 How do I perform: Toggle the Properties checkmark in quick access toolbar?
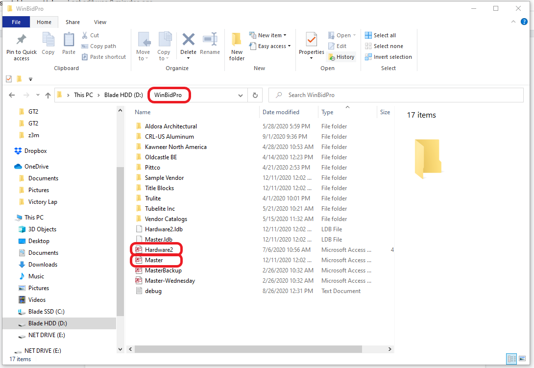(x=9, y=79)
